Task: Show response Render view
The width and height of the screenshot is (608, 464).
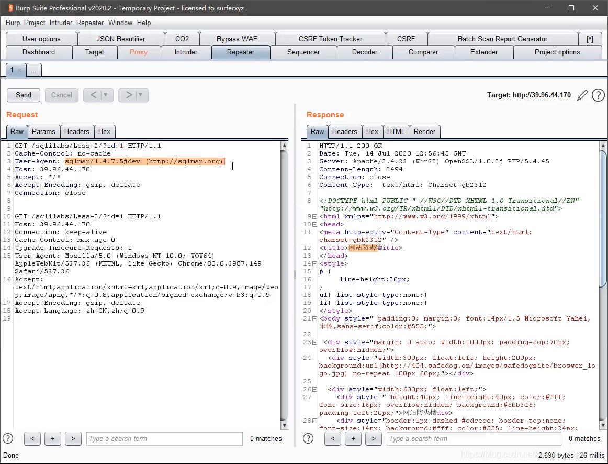Action: 424,131
